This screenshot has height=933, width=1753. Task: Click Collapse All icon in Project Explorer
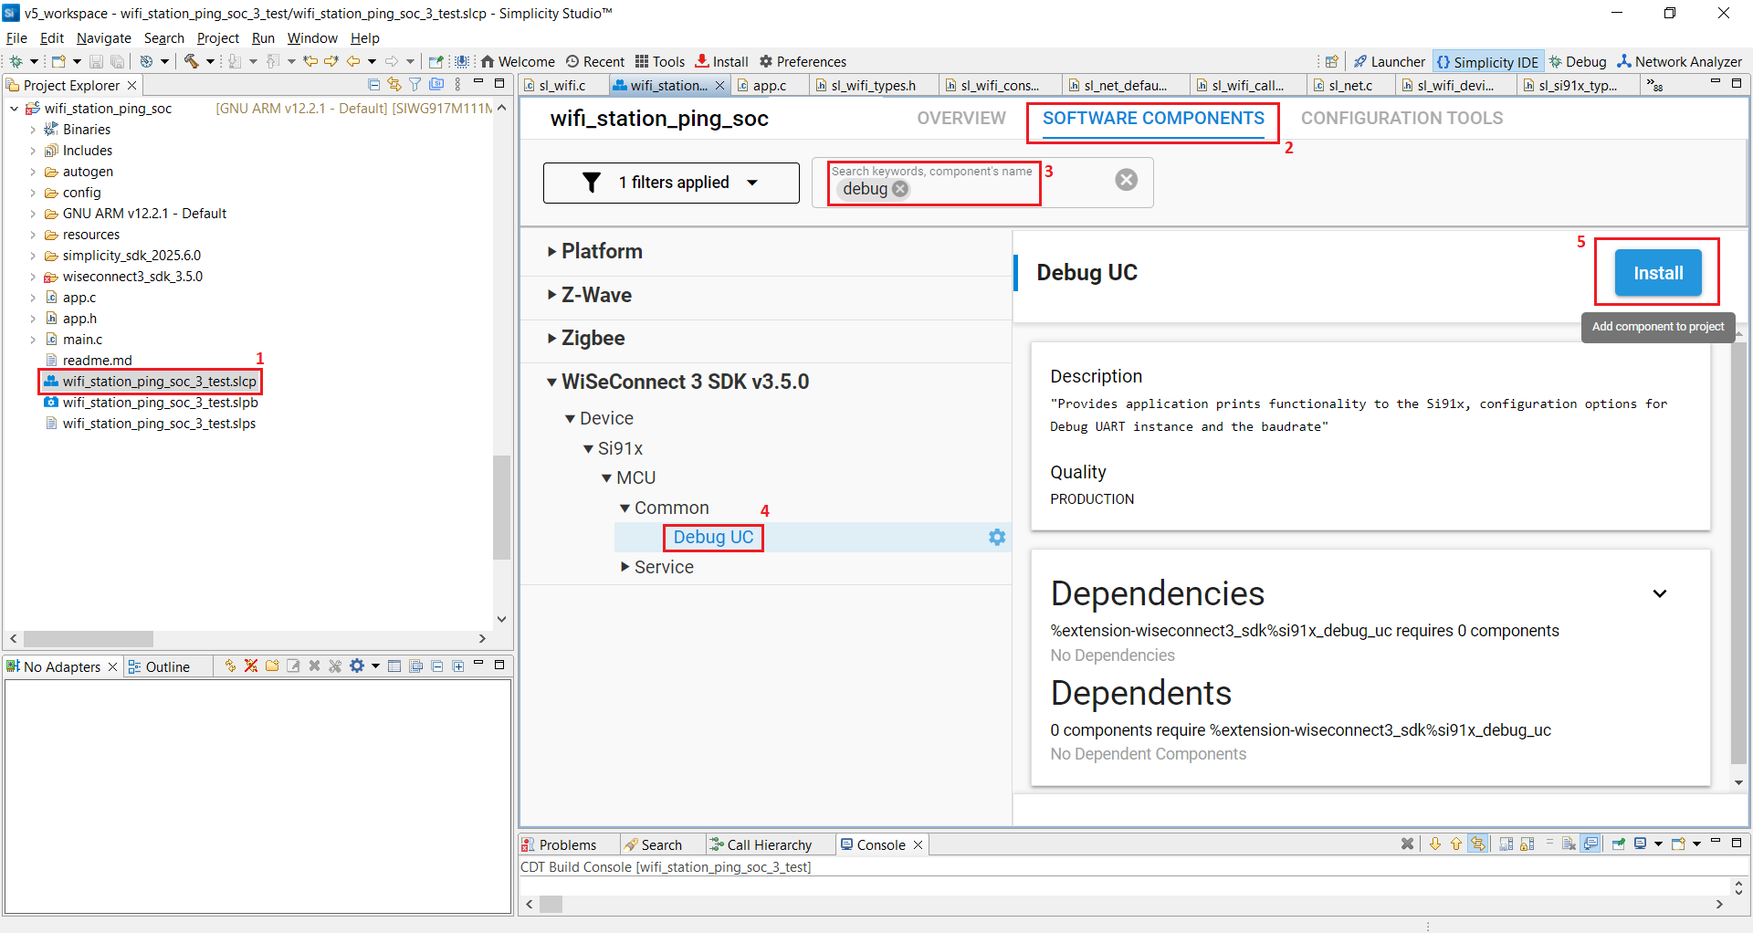pyautogui.click(x=373, y=85)
